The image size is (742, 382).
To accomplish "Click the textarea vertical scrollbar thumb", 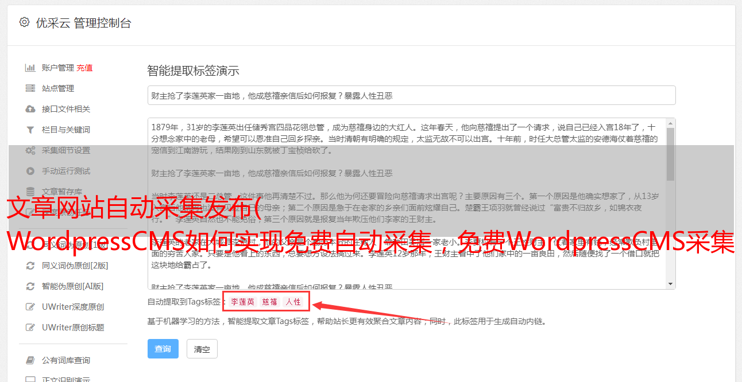I will click(x=670, y=154).
